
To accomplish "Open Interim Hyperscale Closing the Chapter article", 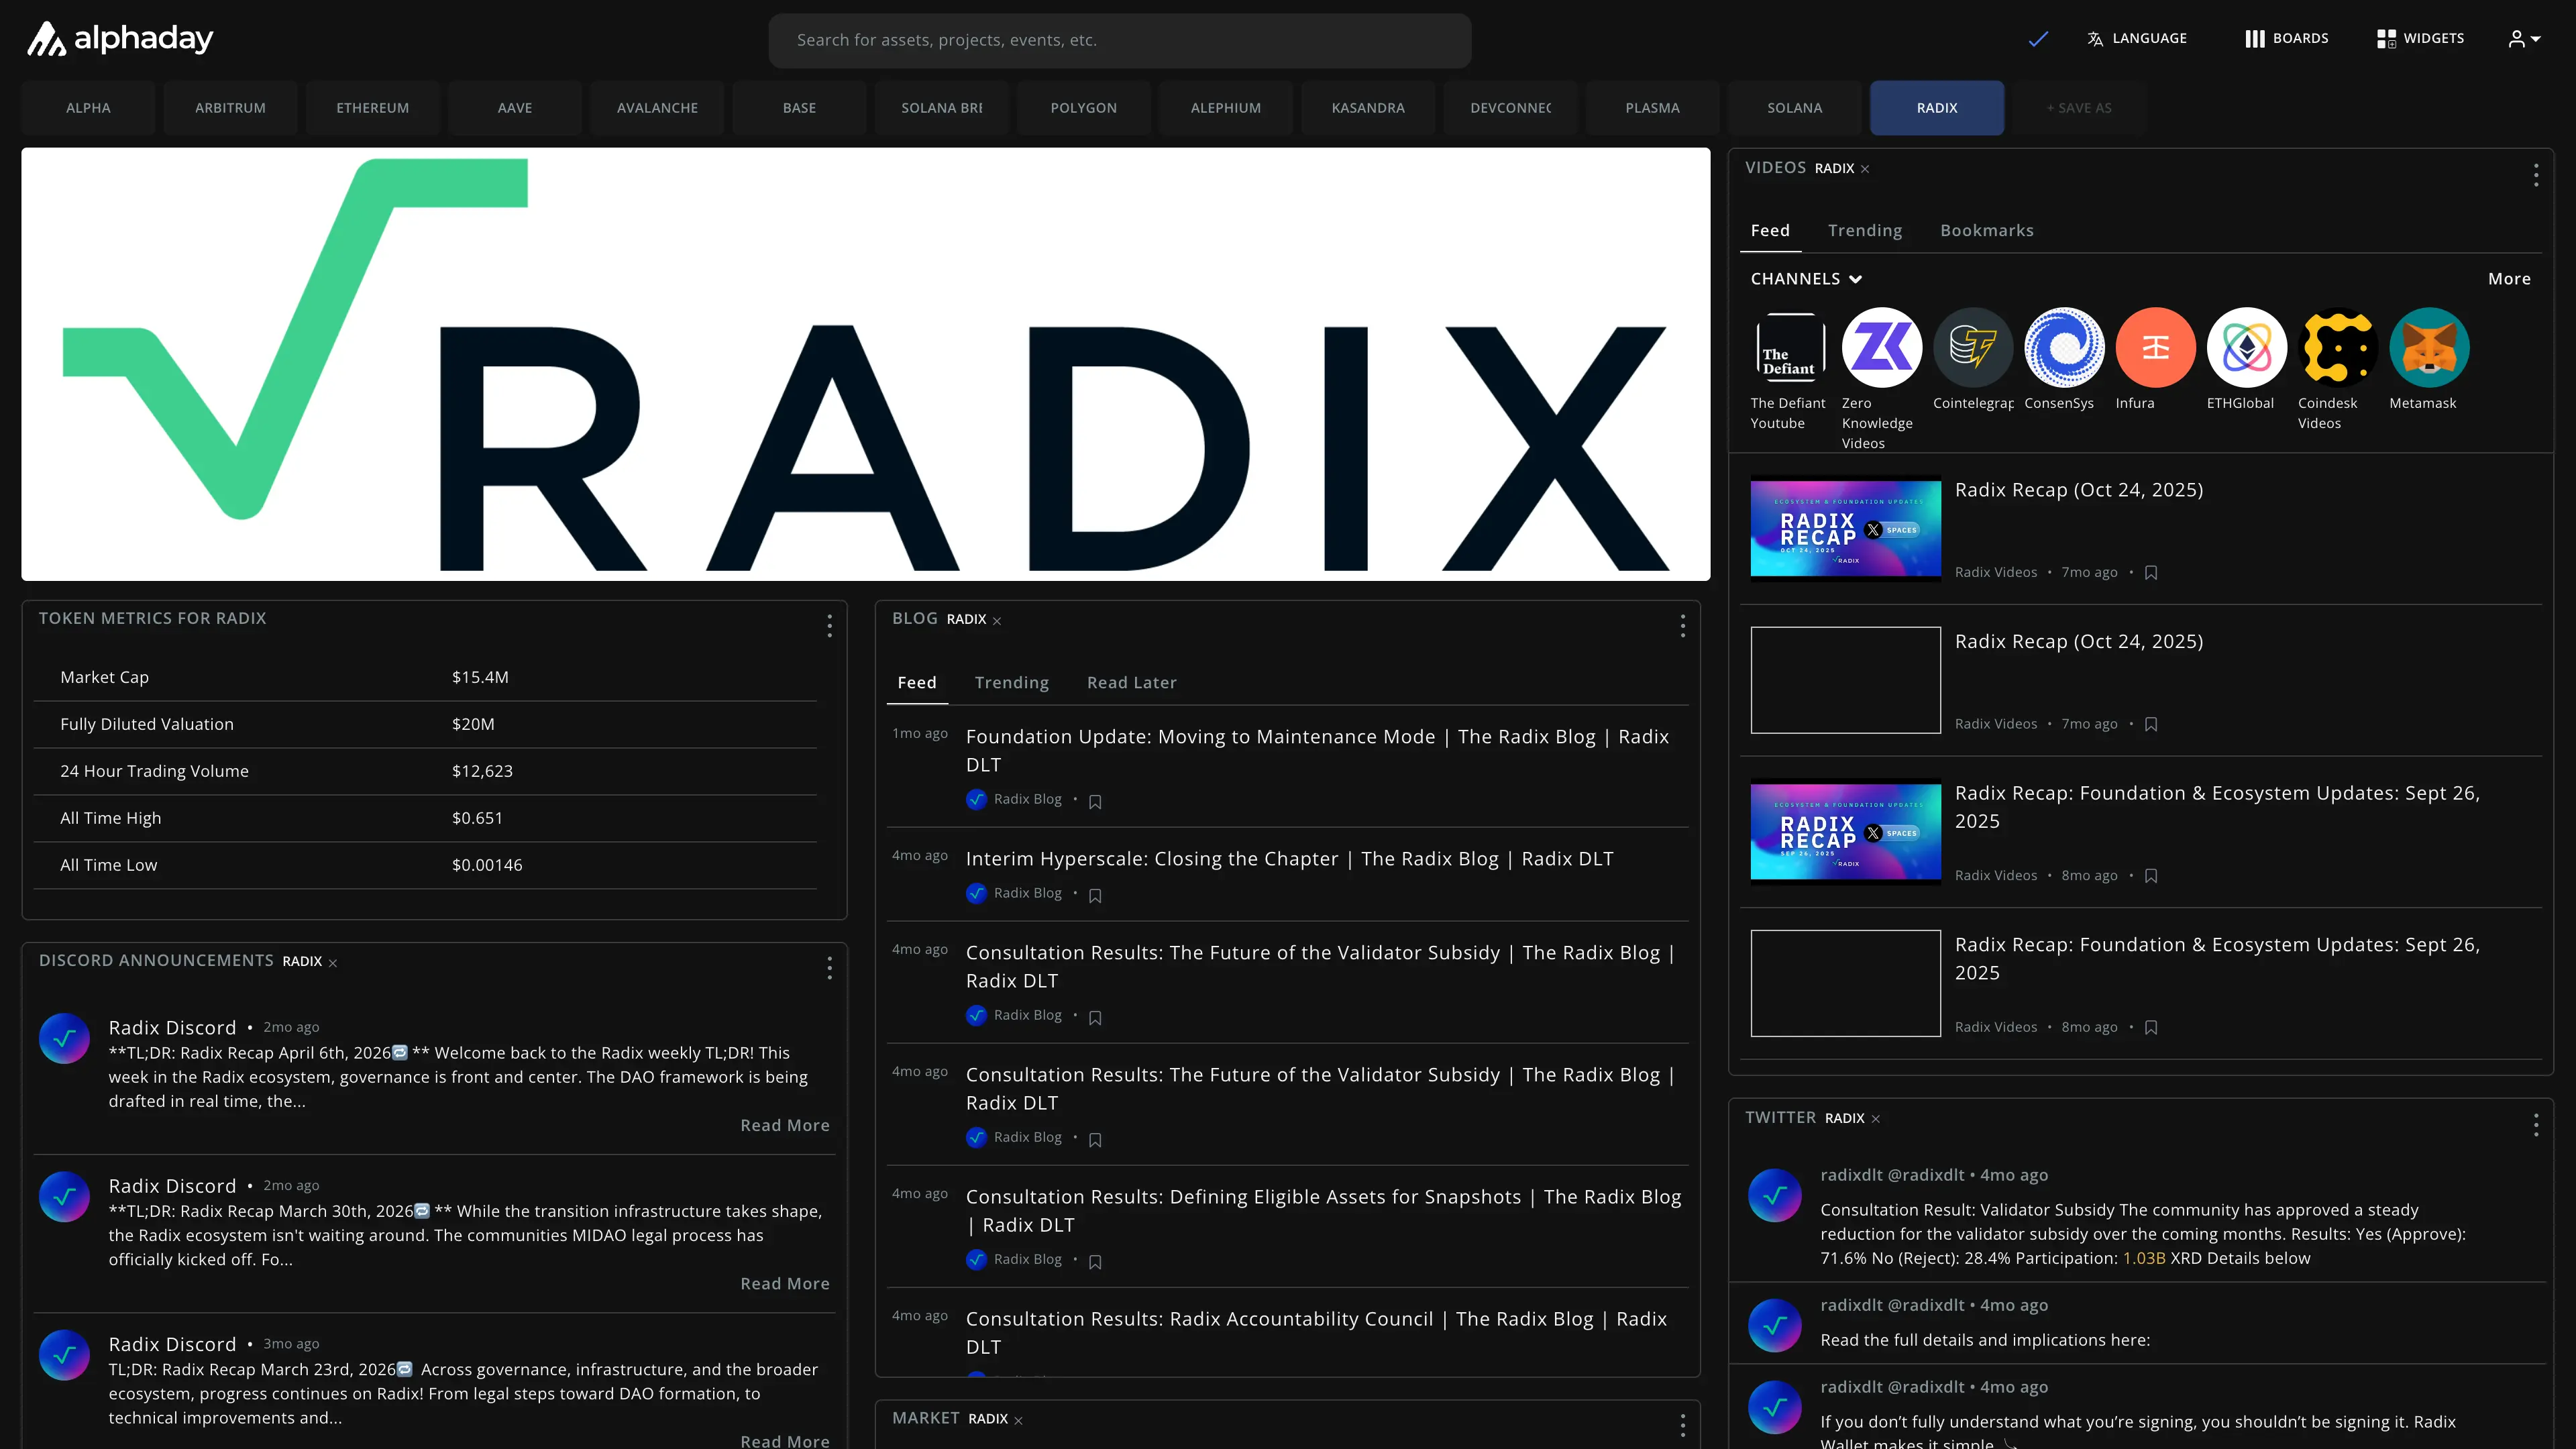I will click(1289, 859).
